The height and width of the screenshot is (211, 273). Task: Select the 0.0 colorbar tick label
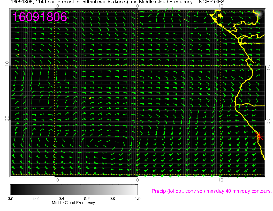tap(11, 199)
